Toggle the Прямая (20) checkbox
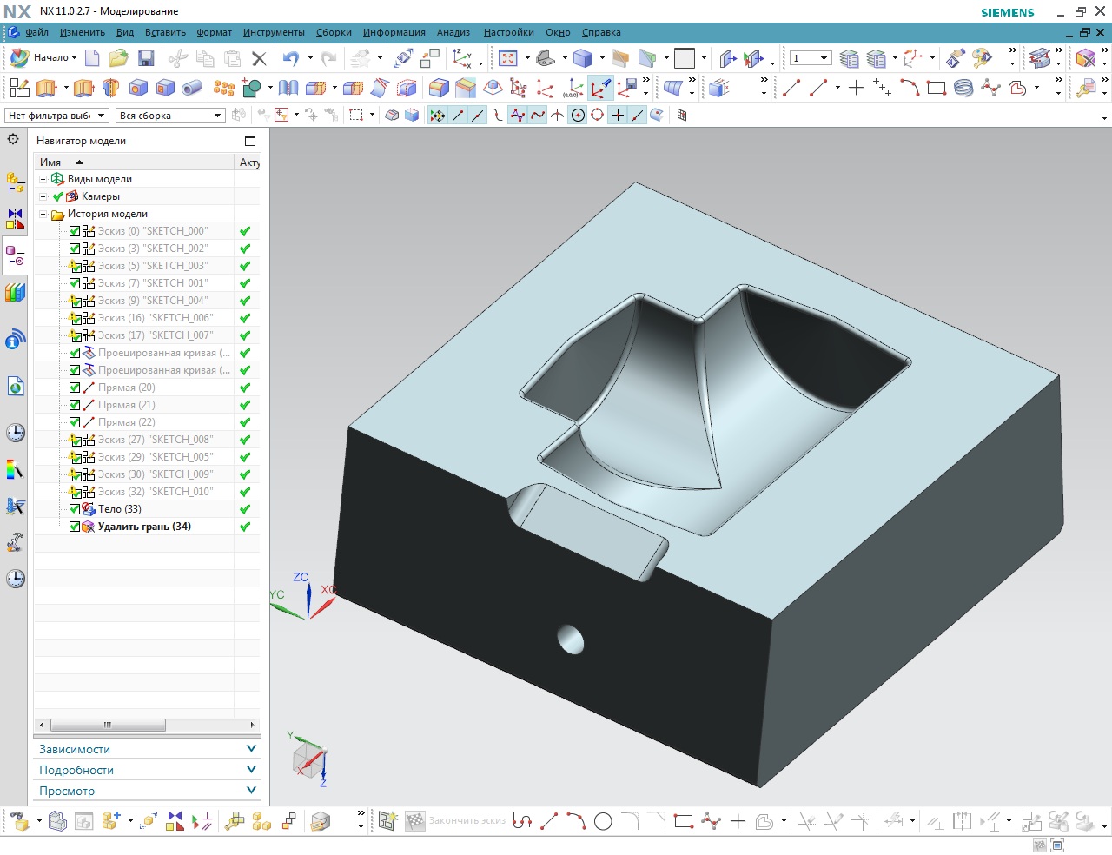The image size is (1112, 855). point(75,388)
